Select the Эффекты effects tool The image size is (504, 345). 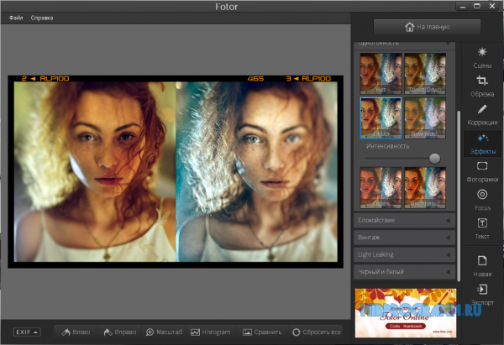coord(482,144)
